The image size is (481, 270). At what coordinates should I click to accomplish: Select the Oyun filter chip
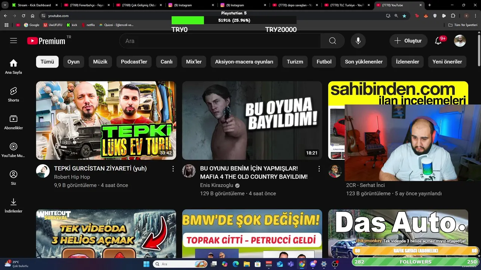click(73, 61)
